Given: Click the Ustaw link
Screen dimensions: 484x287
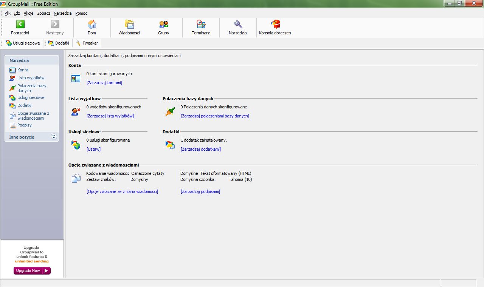Looking at the screenshot, I should (x=93, y=149).
